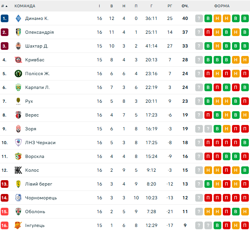The width and height of the screenshot is (250, 230).
Task: Click the Зоря team emblem
Action: click(x=18, y=129)
